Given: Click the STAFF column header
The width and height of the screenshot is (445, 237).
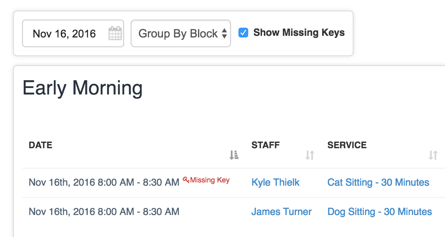Looking at the screenshot, I should click(265, 145).
